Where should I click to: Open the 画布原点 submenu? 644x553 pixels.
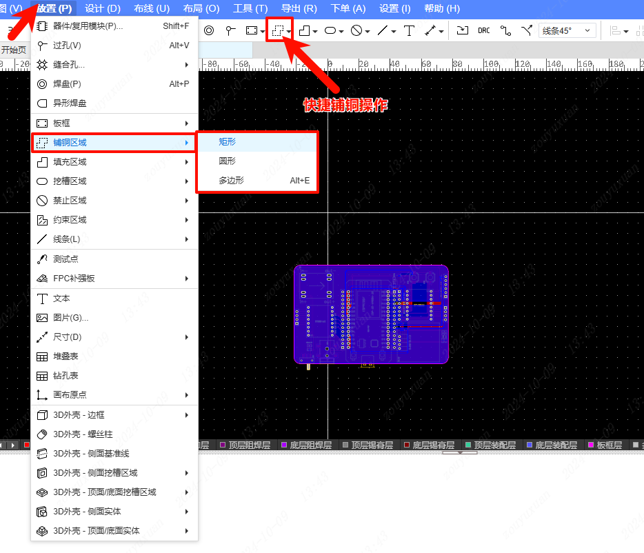point(114,395)
